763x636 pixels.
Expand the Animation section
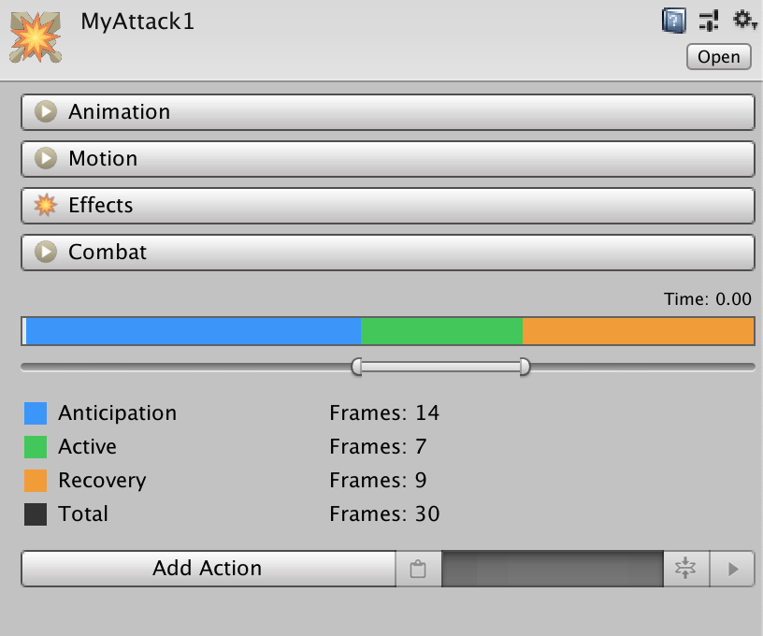[388, 112]
